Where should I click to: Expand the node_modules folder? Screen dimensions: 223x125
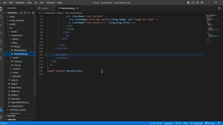(x=17, y=20)
